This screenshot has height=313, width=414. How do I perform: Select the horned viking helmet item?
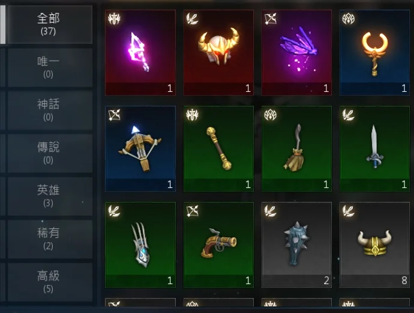point(374,245)
